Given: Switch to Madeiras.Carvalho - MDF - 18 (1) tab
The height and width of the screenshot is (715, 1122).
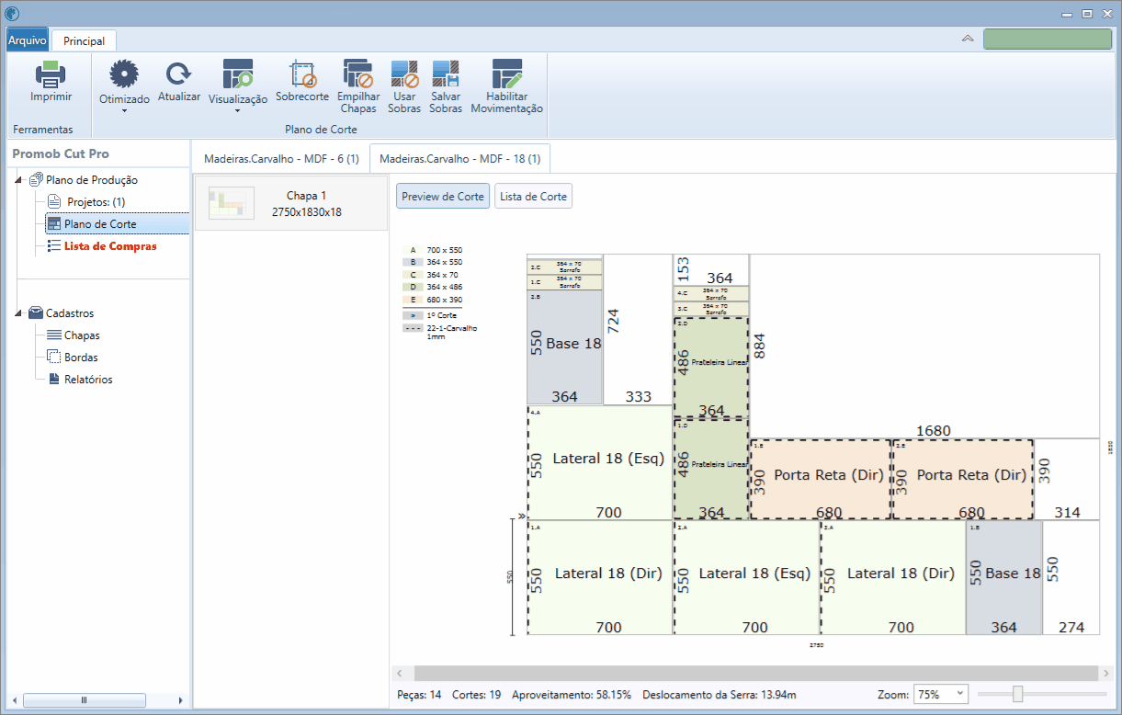Looking at the screenshot, I should (x=459, y=159).
